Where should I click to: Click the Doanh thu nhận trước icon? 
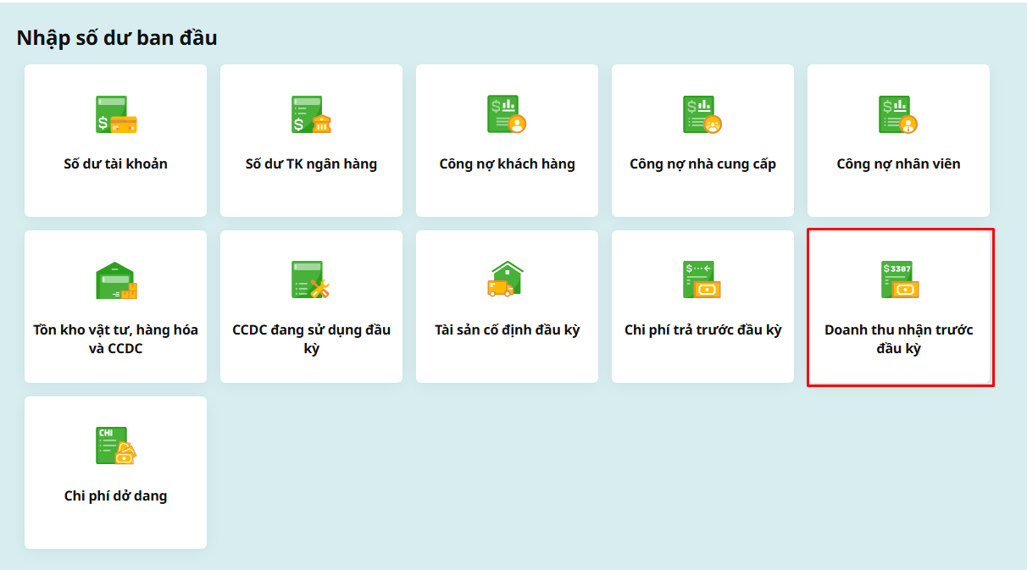pos(900,280)
